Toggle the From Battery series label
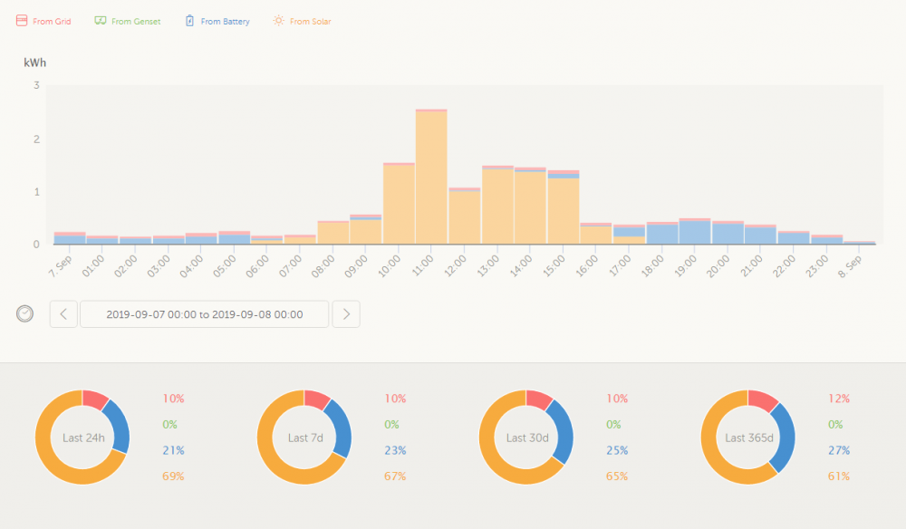This screenshot has width=906, height=529. (226, 22)
